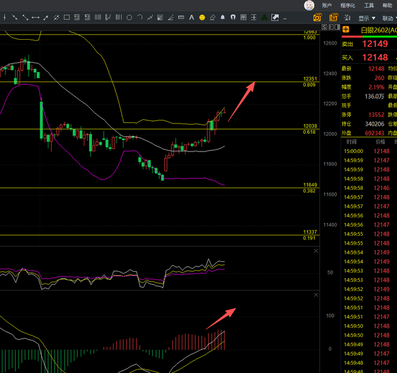Select the extended ray line drawing tool
Image resolution: width=397 pixels, height=373 pixels.
15,17
